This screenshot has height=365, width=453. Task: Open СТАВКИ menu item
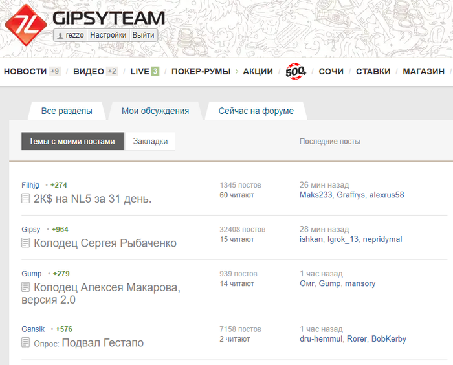coord(373,71)
